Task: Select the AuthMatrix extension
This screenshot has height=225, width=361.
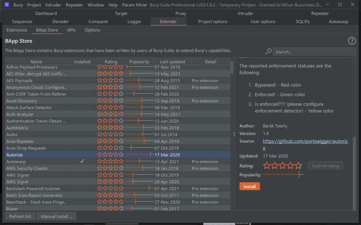Action: point(118,128)
